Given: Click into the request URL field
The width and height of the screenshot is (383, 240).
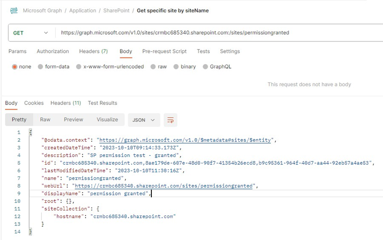Looking at the screenshot, I should pyautogui.click(x=208, y=33).
